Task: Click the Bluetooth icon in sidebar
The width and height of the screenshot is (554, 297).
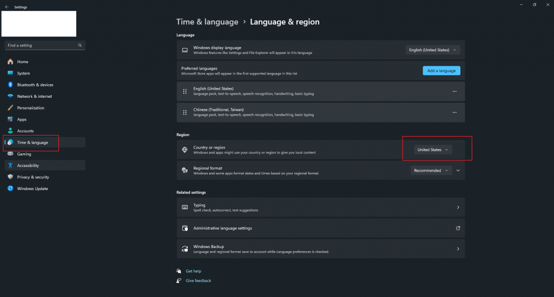Action: point(10,85)
